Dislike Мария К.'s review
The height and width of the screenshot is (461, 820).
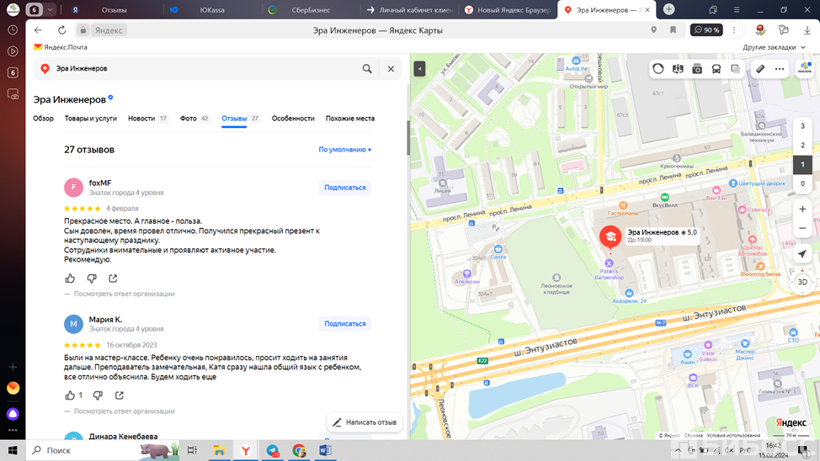tap(98, 395)
